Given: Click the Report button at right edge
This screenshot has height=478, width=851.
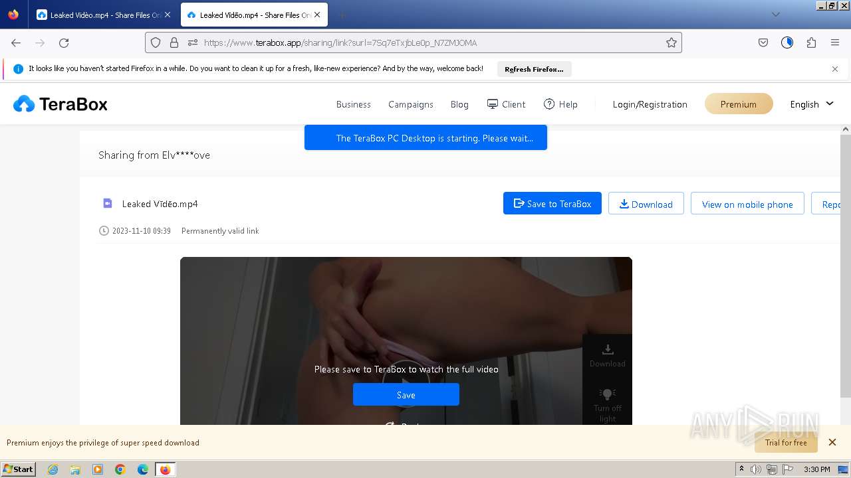Looking at the screenshot, I should [x=826, y=204].
